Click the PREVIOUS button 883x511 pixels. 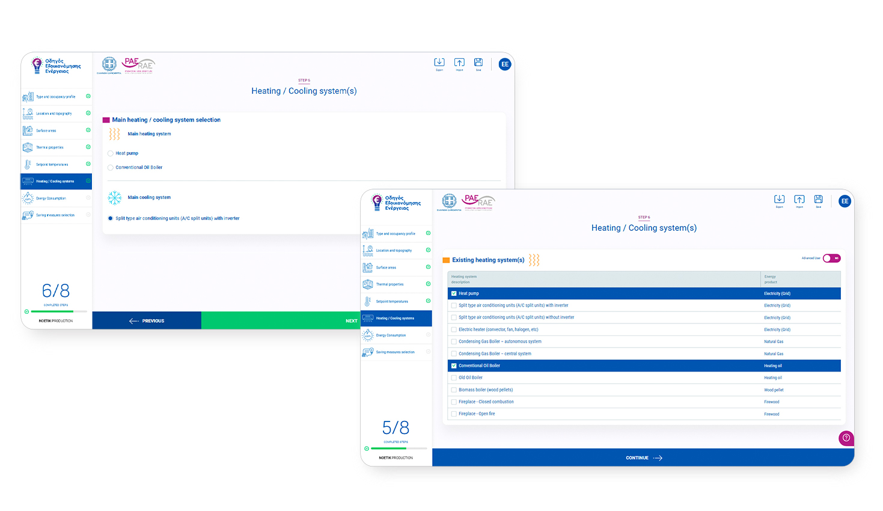pyautogui.click(x=147, y=321)
